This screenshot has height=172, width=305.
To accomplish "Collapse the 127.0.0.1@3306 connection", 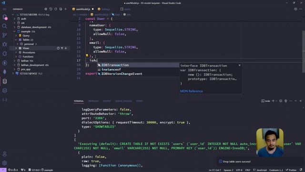I will coord(13,15).
